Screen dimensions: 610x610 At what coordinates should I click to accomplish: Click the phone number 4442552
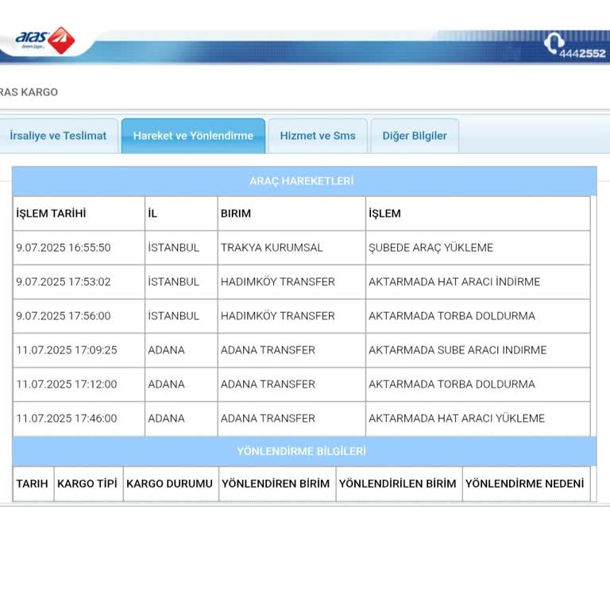point(582,54)
